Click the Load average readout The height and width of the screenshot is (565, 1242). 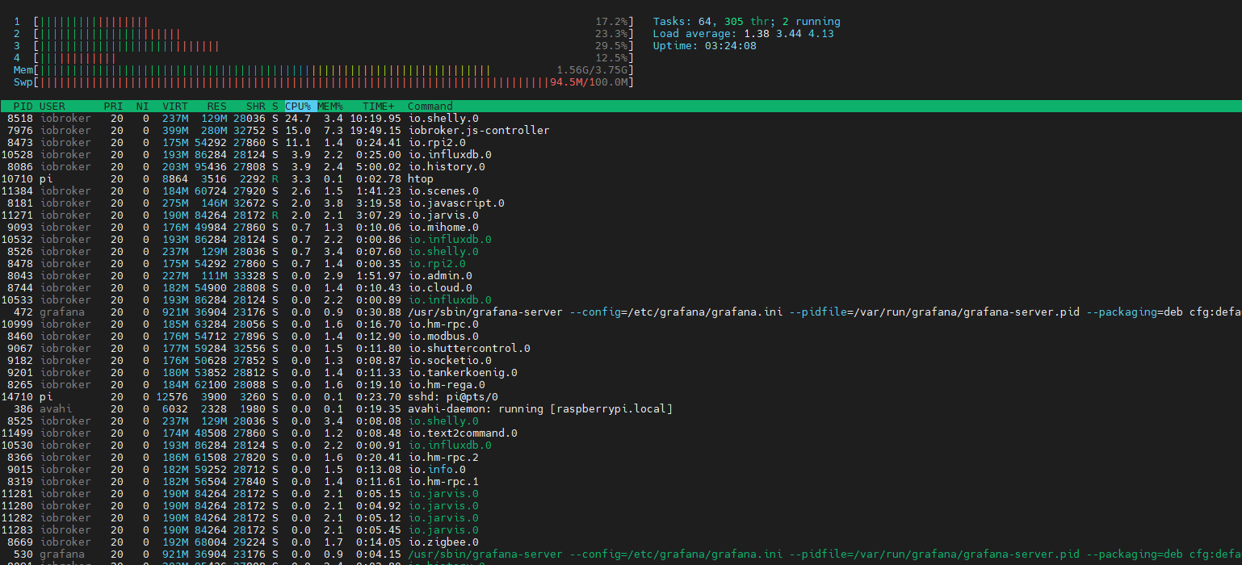743,34
